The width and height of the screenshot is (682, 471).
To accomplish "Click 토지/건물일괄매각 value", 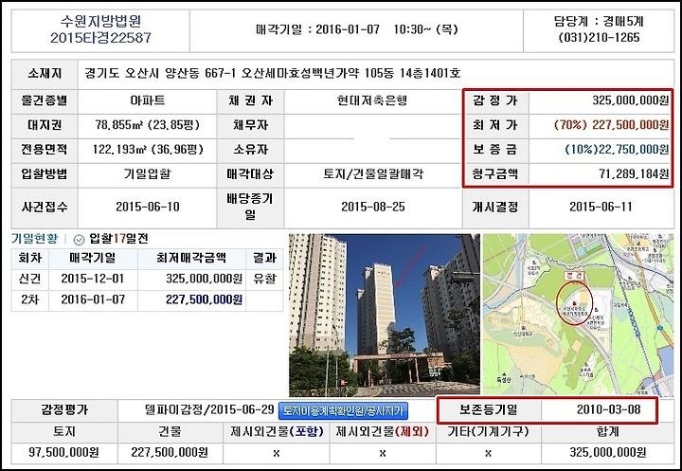I will coord(373,174).
